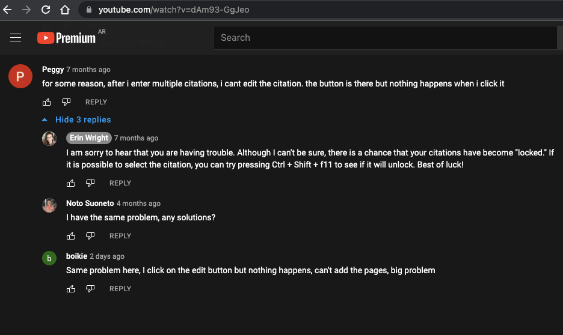The width and height of the screenshot is (563, 335).
Task: Like Noto Suoneto's reply
Action: point(71,236)
